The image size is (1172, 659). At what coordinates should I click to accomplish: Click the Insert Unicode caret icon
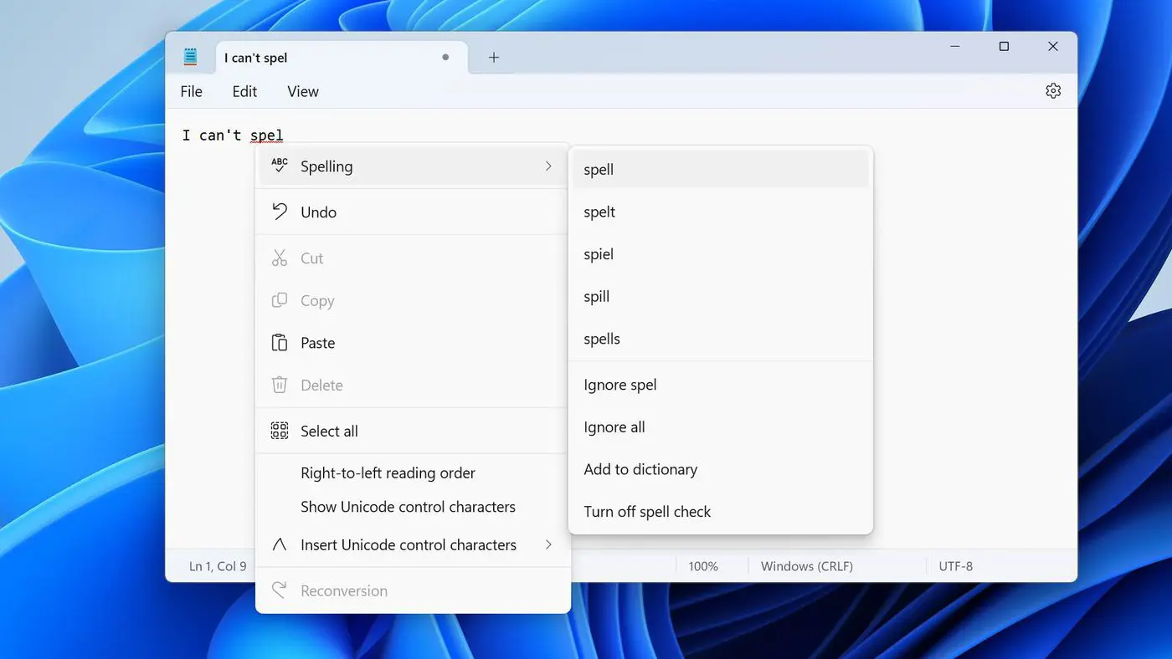click(x=280, y=544)
